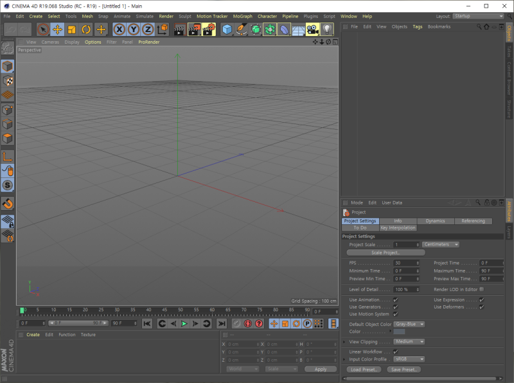This screenshot has height=383, width=514.
Task: Open the Centimeters unit dropdown
Action: 441,245
